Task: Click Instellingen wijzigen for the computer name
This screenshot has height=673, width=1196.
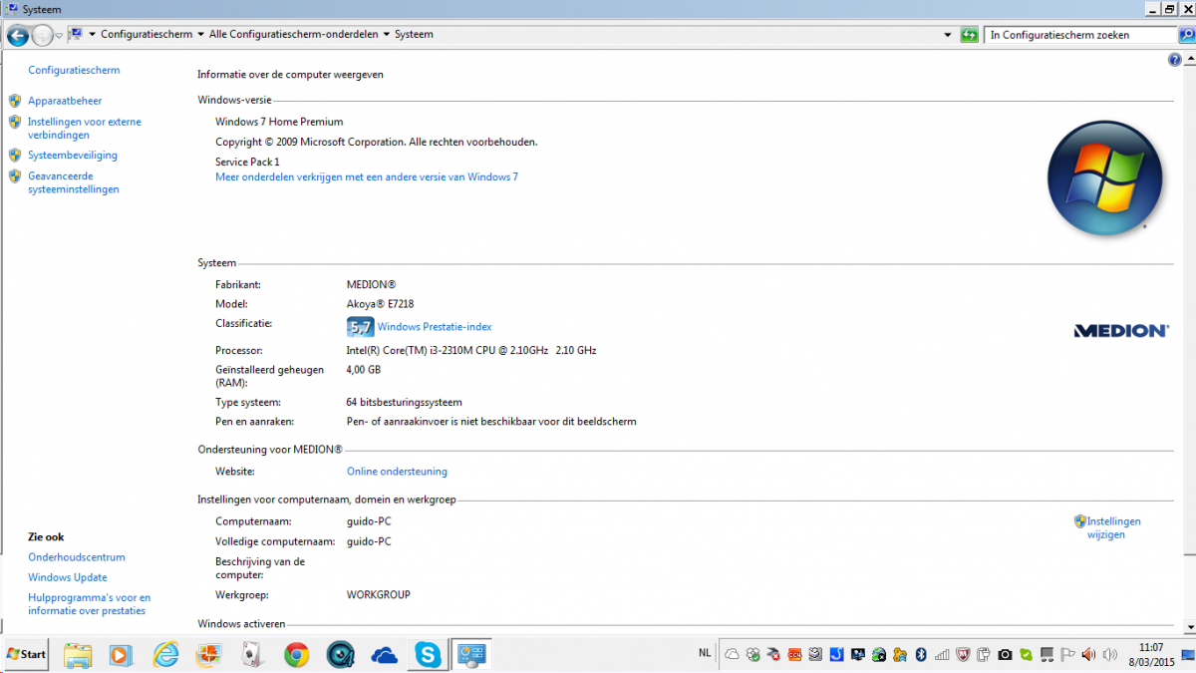Action: [x=1113, y=528]
